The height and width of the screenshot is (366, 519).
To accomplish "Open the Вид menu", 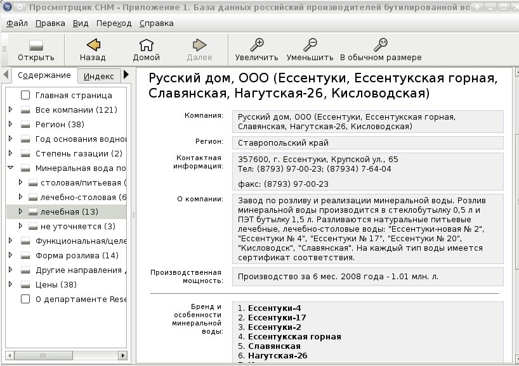I will (x=81, y=23).
